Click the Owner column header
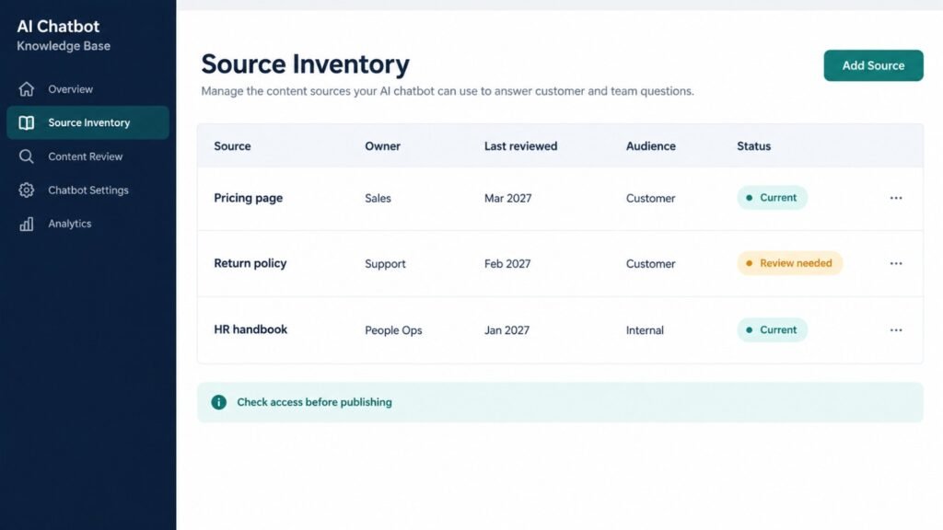The image size is (943, 530). 382,146
